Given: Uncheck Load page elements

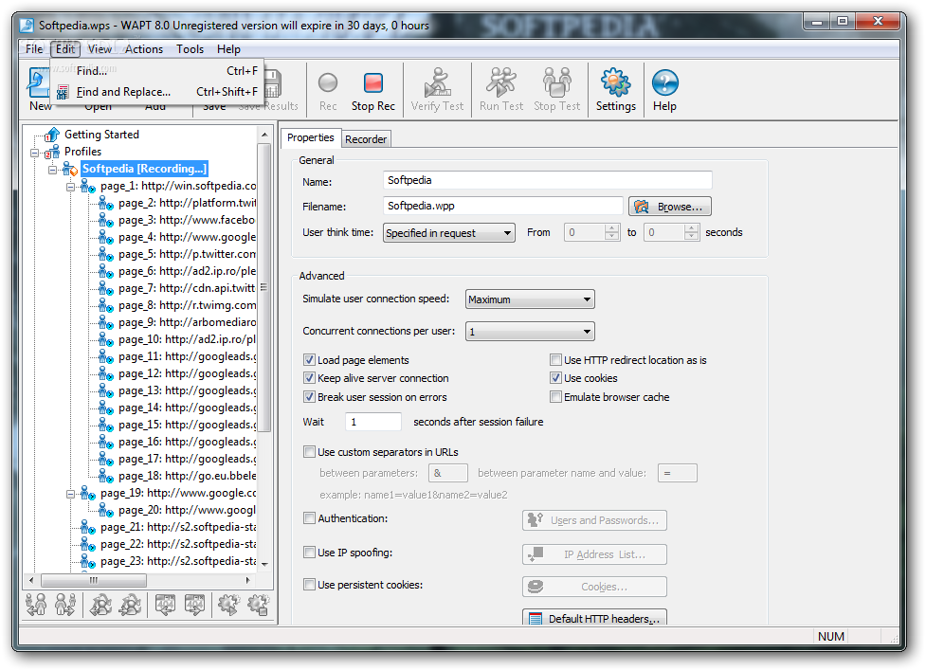Looking at the screenshot, I should (x=309, y=360).
